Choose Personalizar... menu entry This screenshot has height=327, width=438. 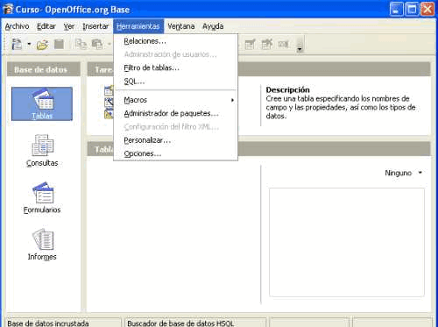[176, 140]
